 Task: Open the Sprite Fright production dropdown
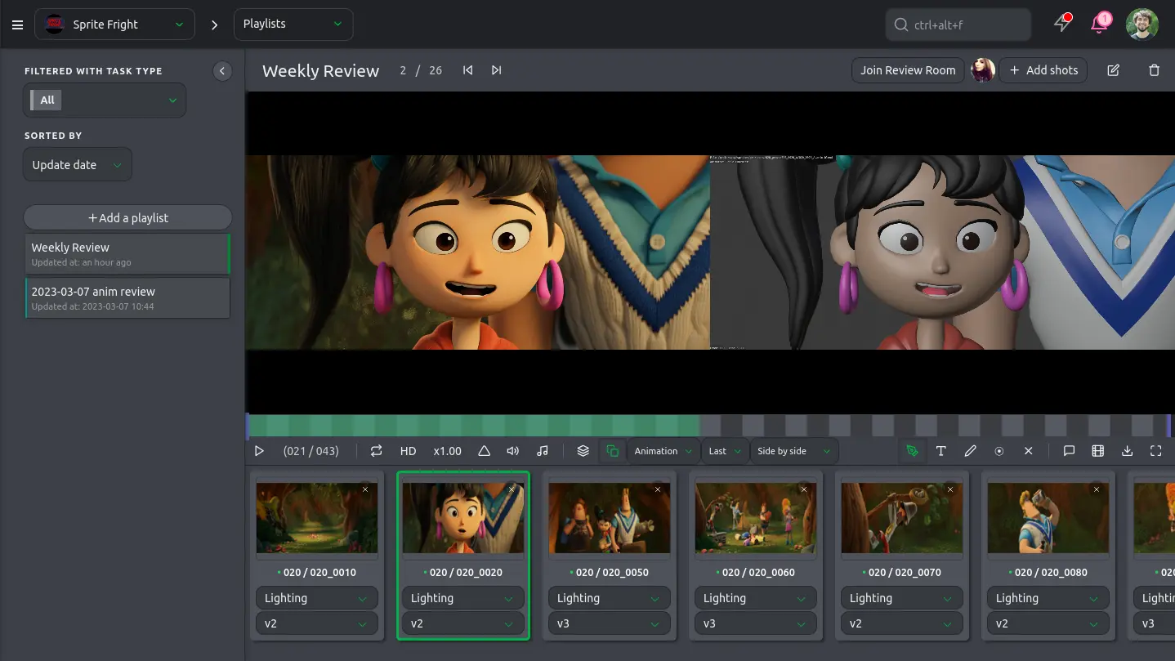pos(114,25)
